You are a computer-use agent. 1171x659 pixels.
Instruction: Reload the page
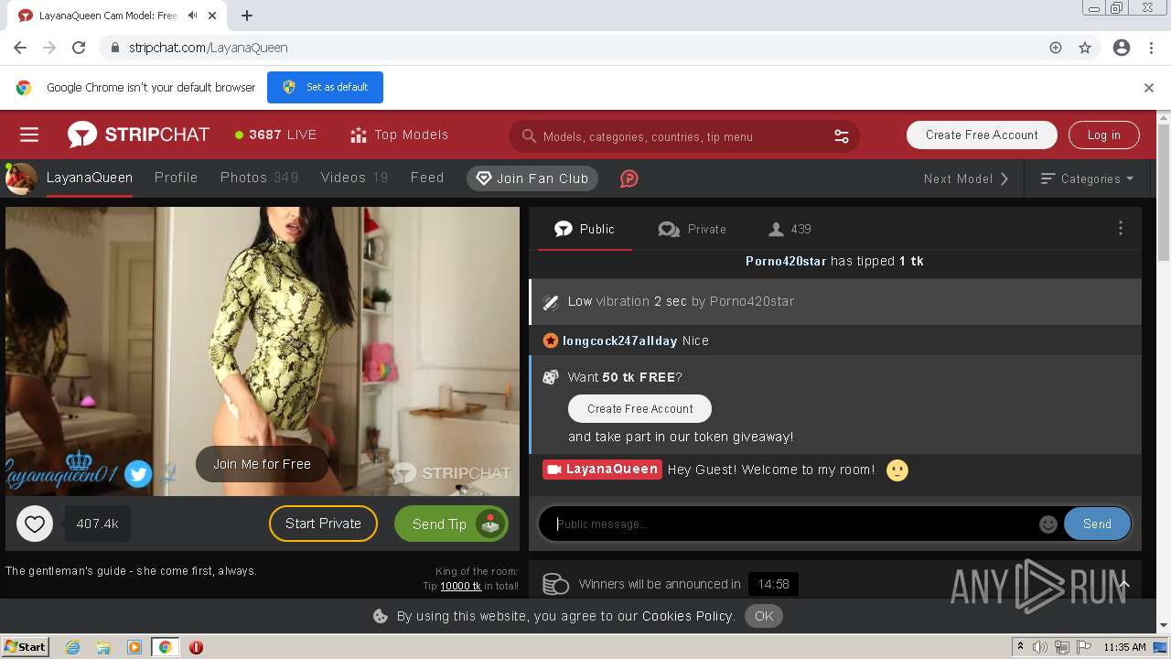click(79, 48)
